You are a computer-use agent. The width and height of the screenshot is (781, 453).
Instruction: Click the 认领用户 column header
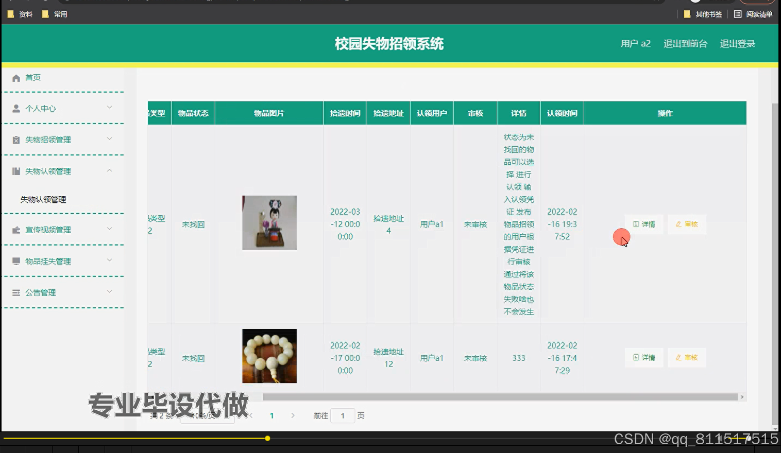(x=432, y=113)
